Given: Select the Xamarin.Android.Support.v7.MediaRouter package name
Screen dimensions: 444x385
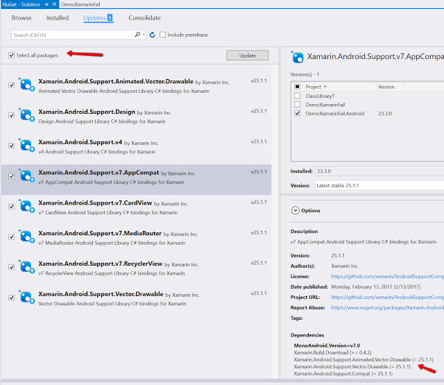Looking at the screenshot, I should pos(100,233).
